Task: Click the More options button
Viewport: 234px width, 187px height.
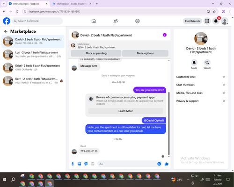Action: (145, 53)
